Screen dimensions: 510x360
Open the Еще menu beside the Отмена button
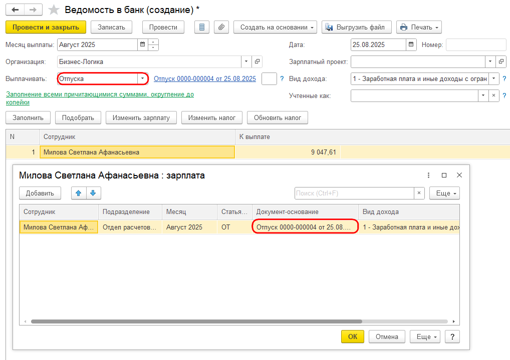(425, 337)
